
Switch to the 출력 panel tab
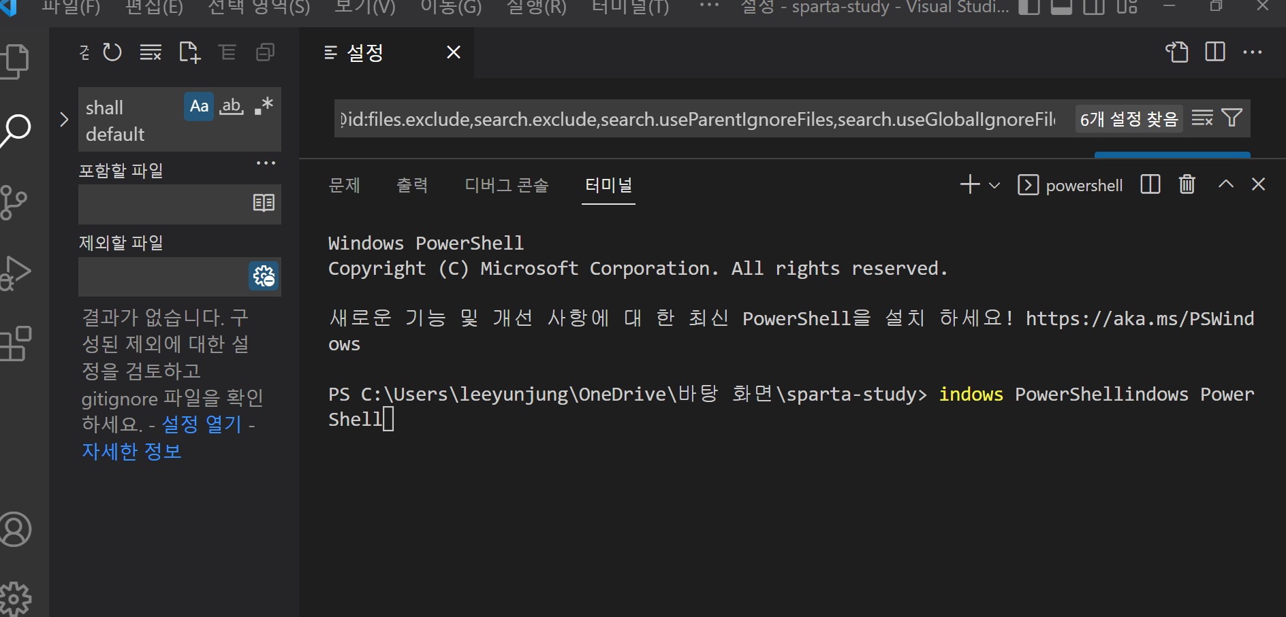(412, 185)
